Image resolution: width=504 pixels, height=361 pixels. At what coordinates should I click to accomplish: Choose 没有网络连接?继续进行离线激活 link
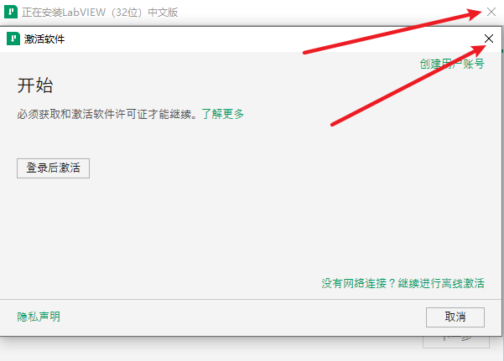point(403,283)
